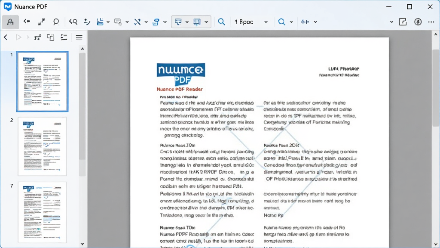Click the crossed tools icon
This screenshot has width=440, height=248.
click(137, 22)
